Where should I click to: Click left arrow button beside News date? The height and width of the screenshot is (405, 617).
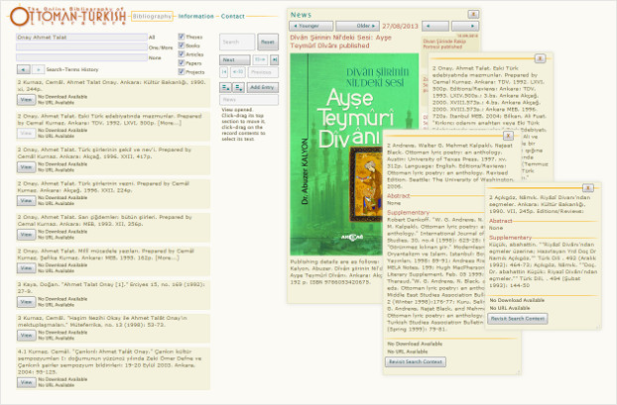point(434,26)
